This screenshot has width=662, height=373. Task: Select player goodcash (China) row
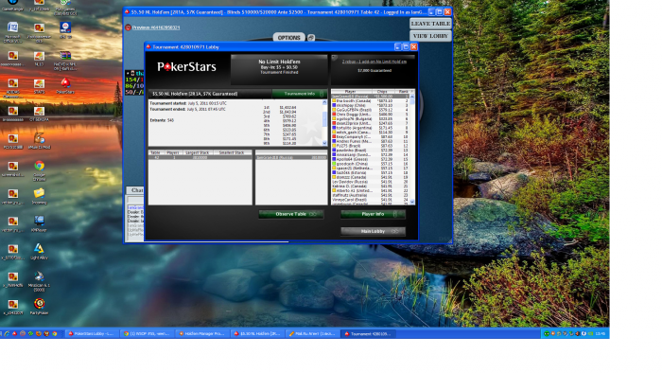click(371, 164)
